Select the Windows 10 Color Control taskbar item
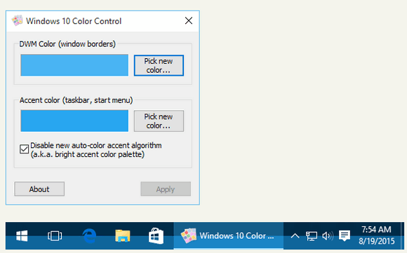This screenshot has height=253, width=407. [229, 236]
